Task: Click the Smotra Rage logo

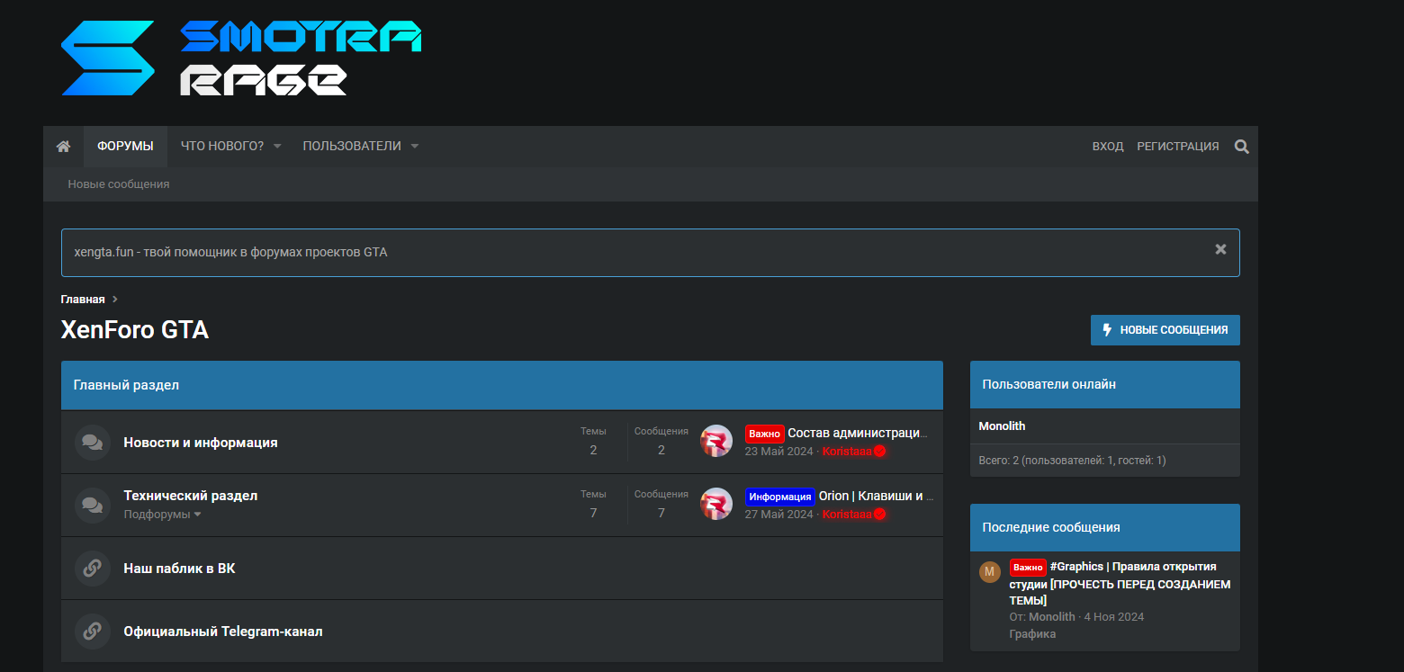Action: point(241,58)
